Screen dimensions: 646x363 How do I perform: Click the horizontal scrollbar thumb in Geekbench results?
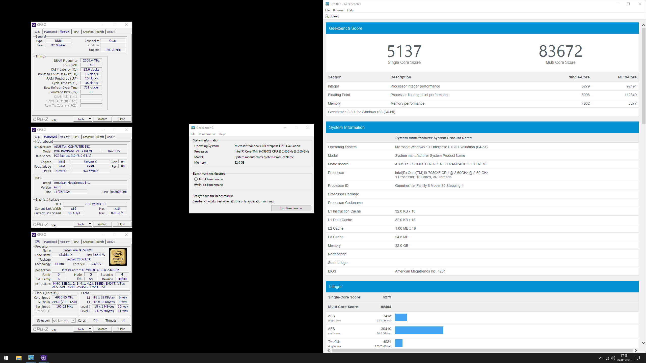482,350
